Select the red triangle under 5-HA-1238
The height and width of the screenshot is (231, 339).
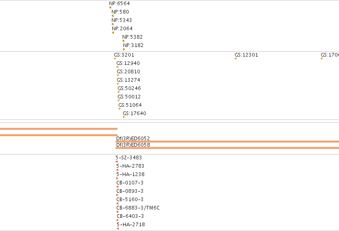(118, 178)
